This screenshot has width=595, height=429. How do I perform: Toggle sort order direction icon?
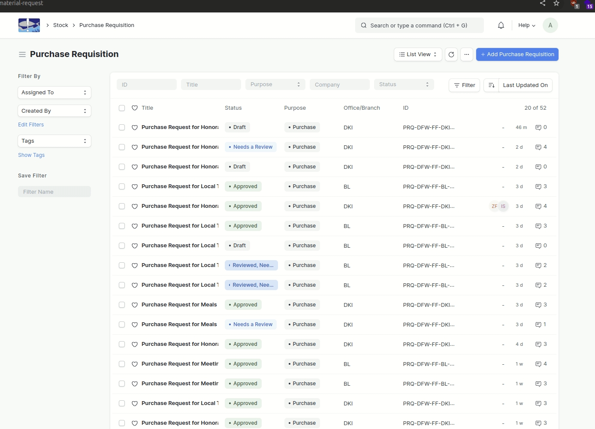coord(491,85)
